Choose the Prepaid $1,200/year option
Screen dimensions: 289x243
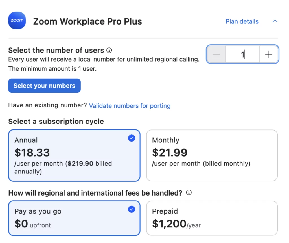pyautogui.click(x=212, y=218)
